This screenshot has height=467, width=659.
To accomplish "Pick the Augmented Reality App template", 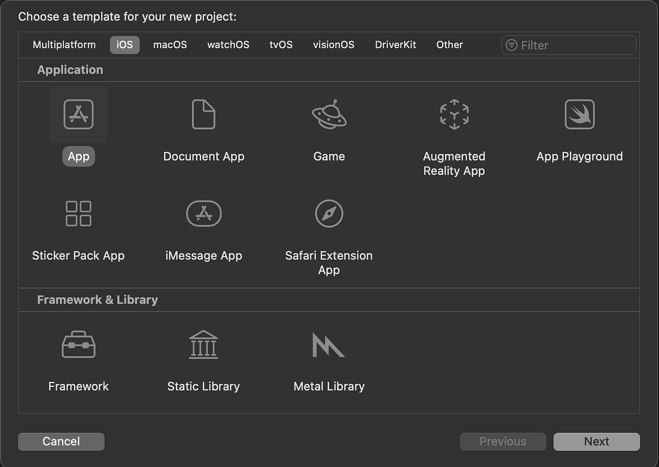I will (454, 114).
